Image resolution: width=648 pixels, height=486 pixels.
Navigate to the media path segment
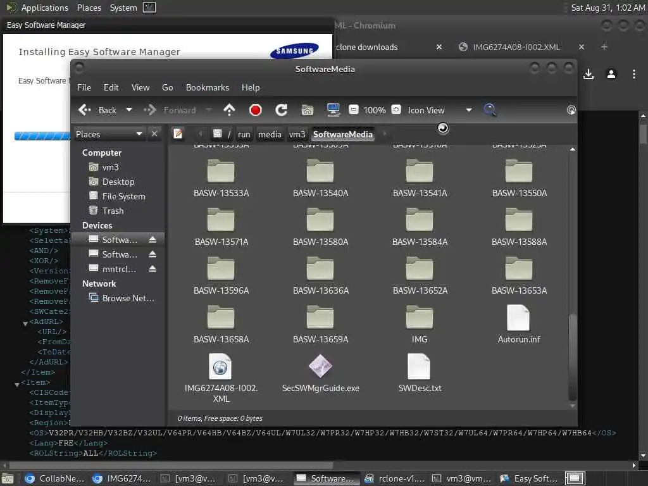pos(270,134)
